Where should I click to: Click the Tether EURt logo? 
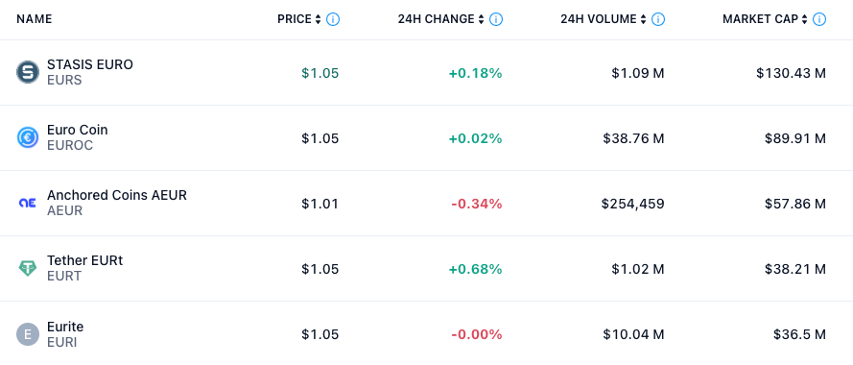pyautogui.click(x=28, y=268)
